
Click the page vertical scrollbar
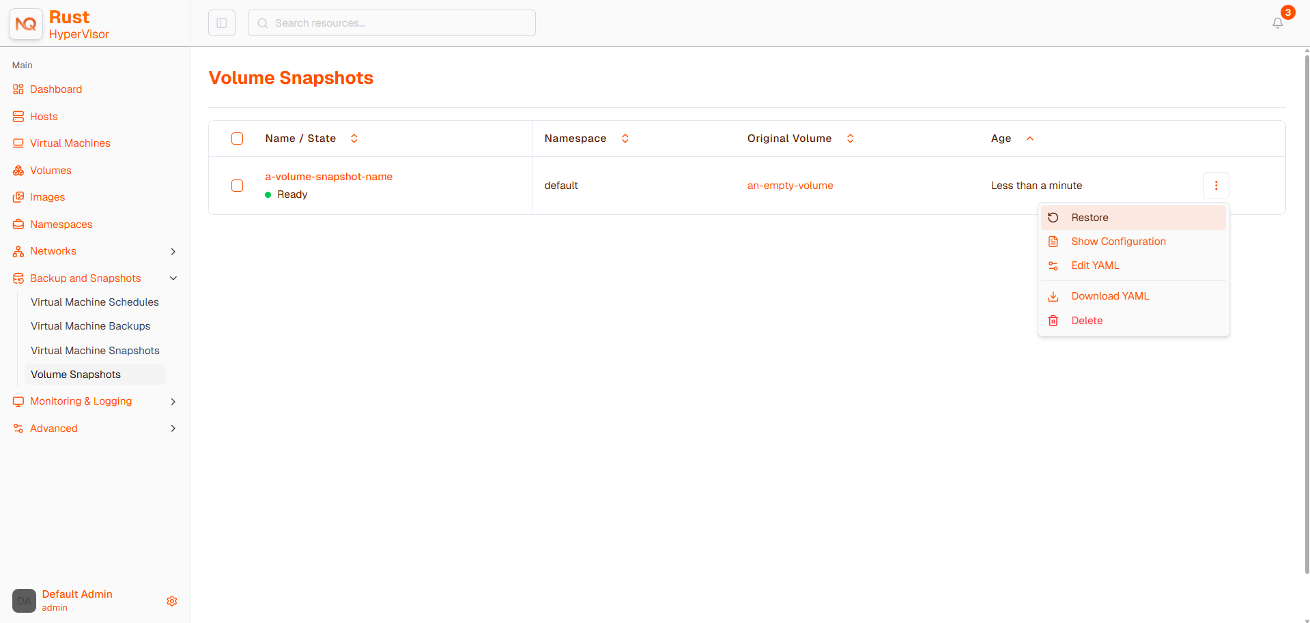(x=1307, y=314)
